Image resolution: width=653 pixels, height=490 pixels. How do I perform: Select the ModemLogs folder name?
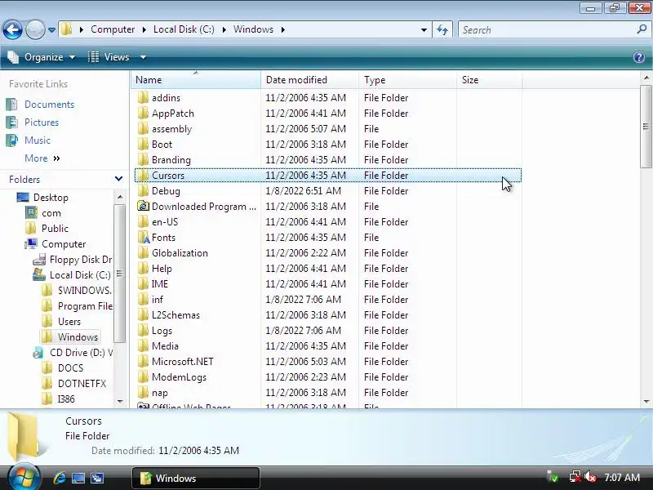[179, 377]
